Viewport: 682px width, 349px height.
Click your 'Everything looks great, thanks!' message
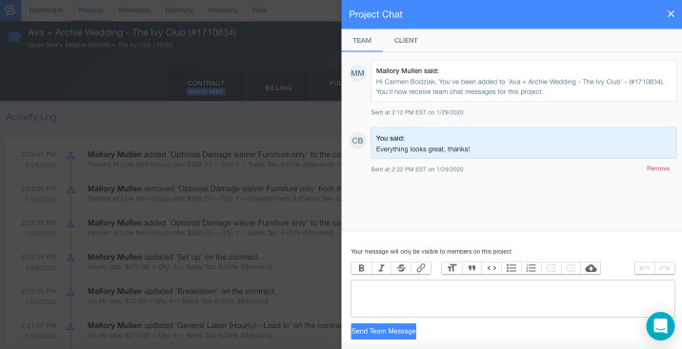click(x=524, y=143)
